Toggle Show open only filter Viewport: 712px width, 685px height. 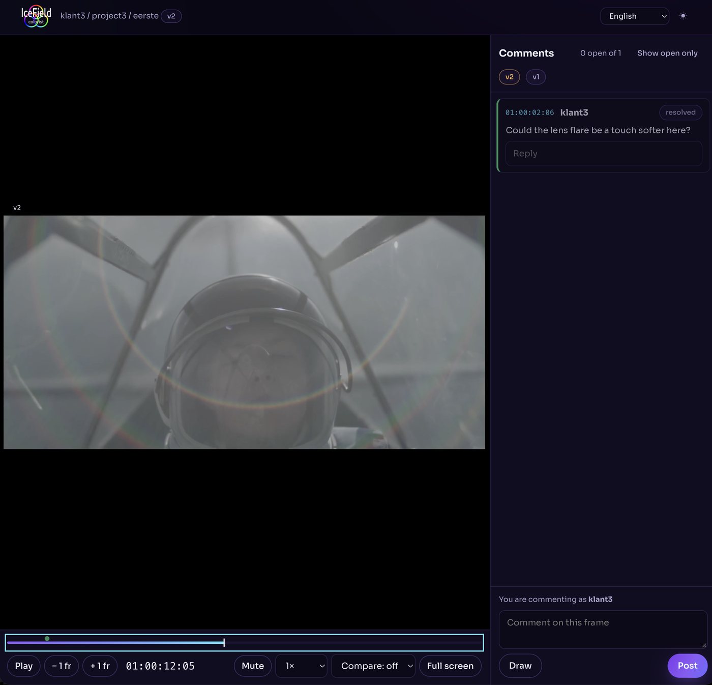(x=667, y=53)
